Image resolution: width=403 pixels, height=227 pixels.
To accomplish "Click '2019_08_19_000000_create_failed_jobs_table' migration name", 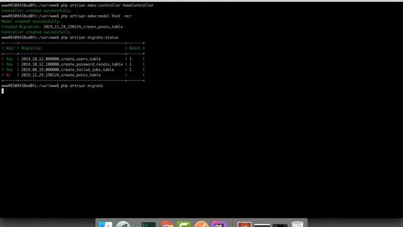I will (x=67, y=70).
